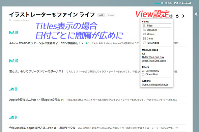Click the refresh feed icon
Screen dimensions: 199x132
pyautogui.click(x=177, y=16)
